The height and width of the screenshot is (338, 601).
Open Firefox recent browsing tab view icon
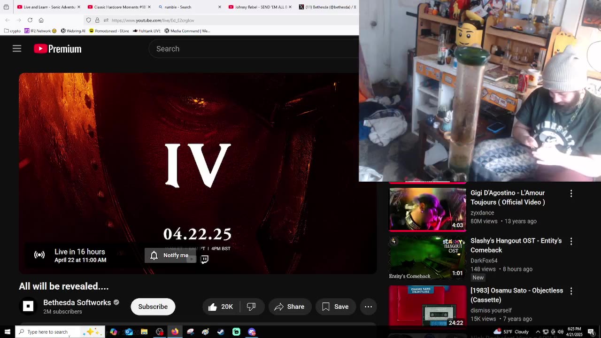tap(6, 7)
